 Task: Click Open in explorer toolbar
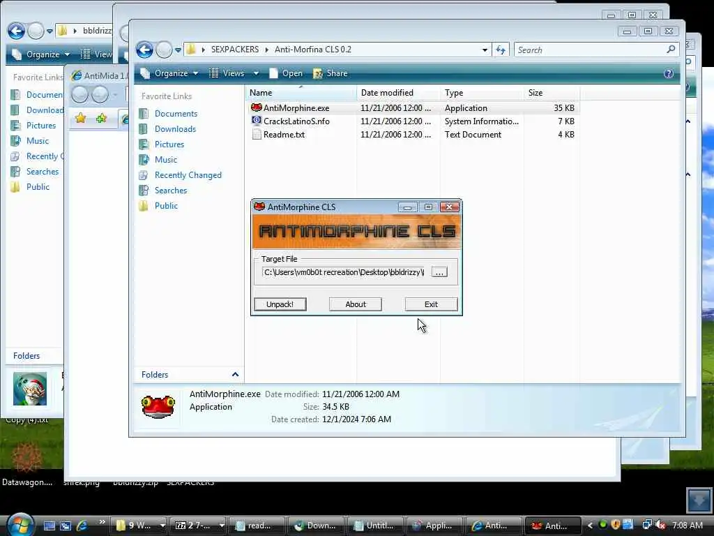[285, 73]
